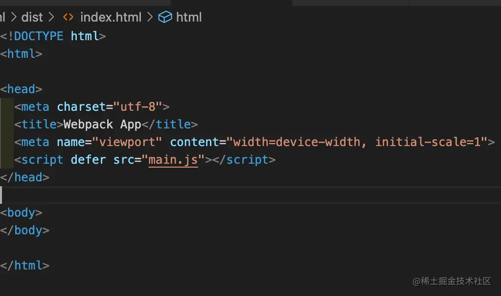The width and height of the screenshot is (501, 296).
Task: Open the dist folder breadcrumb
Action: (x=32, y=18)
